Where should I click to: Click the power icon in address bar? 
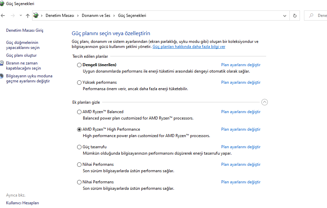coord(36,16)
